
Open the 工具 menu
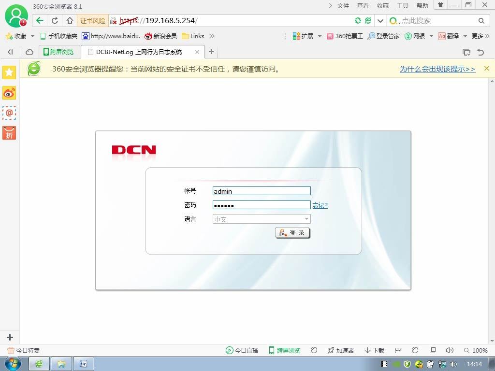click(x=403, y=6)
